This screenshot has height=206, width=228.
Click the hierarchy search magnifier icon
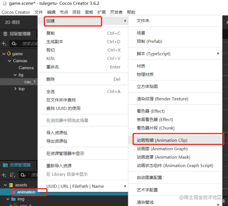(x=14, y=44)
